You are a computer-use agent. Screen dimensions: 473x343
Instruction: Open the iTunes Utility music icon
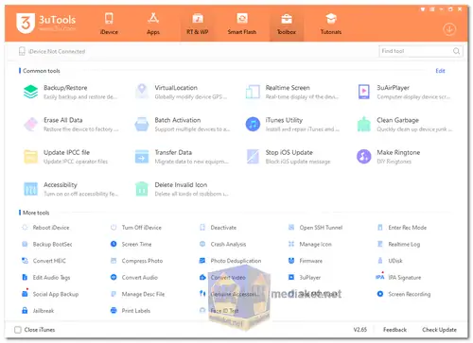click(253, 124)
